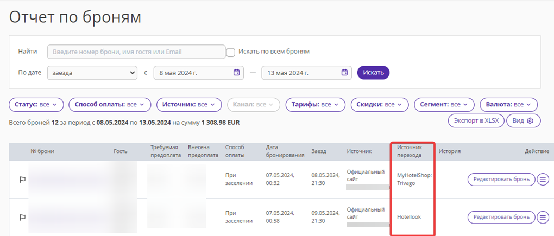Open the round menu icon in the Hotellook row

(543, 217)
